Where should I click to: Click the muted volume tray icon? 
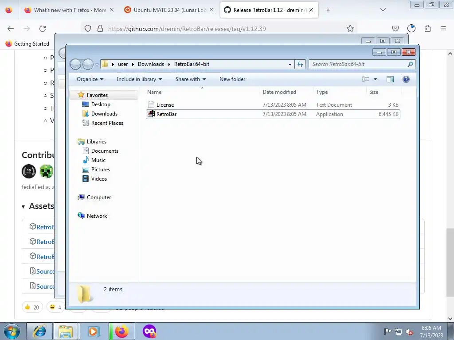click(x=409, y=332)
